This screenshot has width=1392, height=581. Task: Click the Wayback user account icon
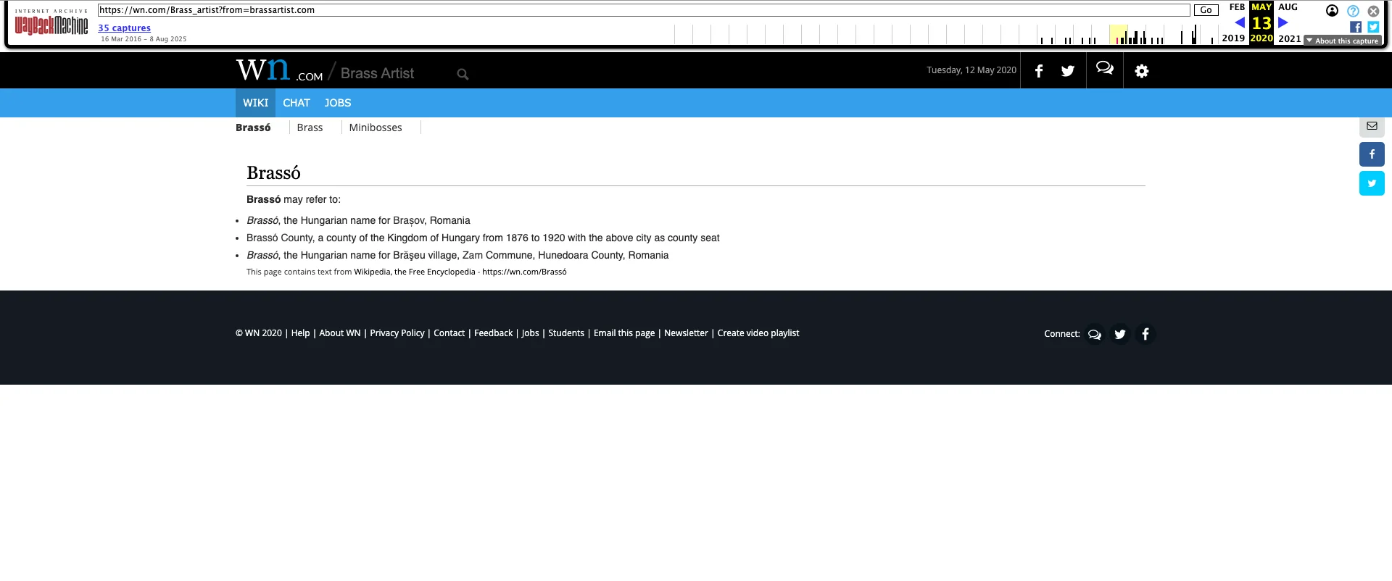point(1332,11)
